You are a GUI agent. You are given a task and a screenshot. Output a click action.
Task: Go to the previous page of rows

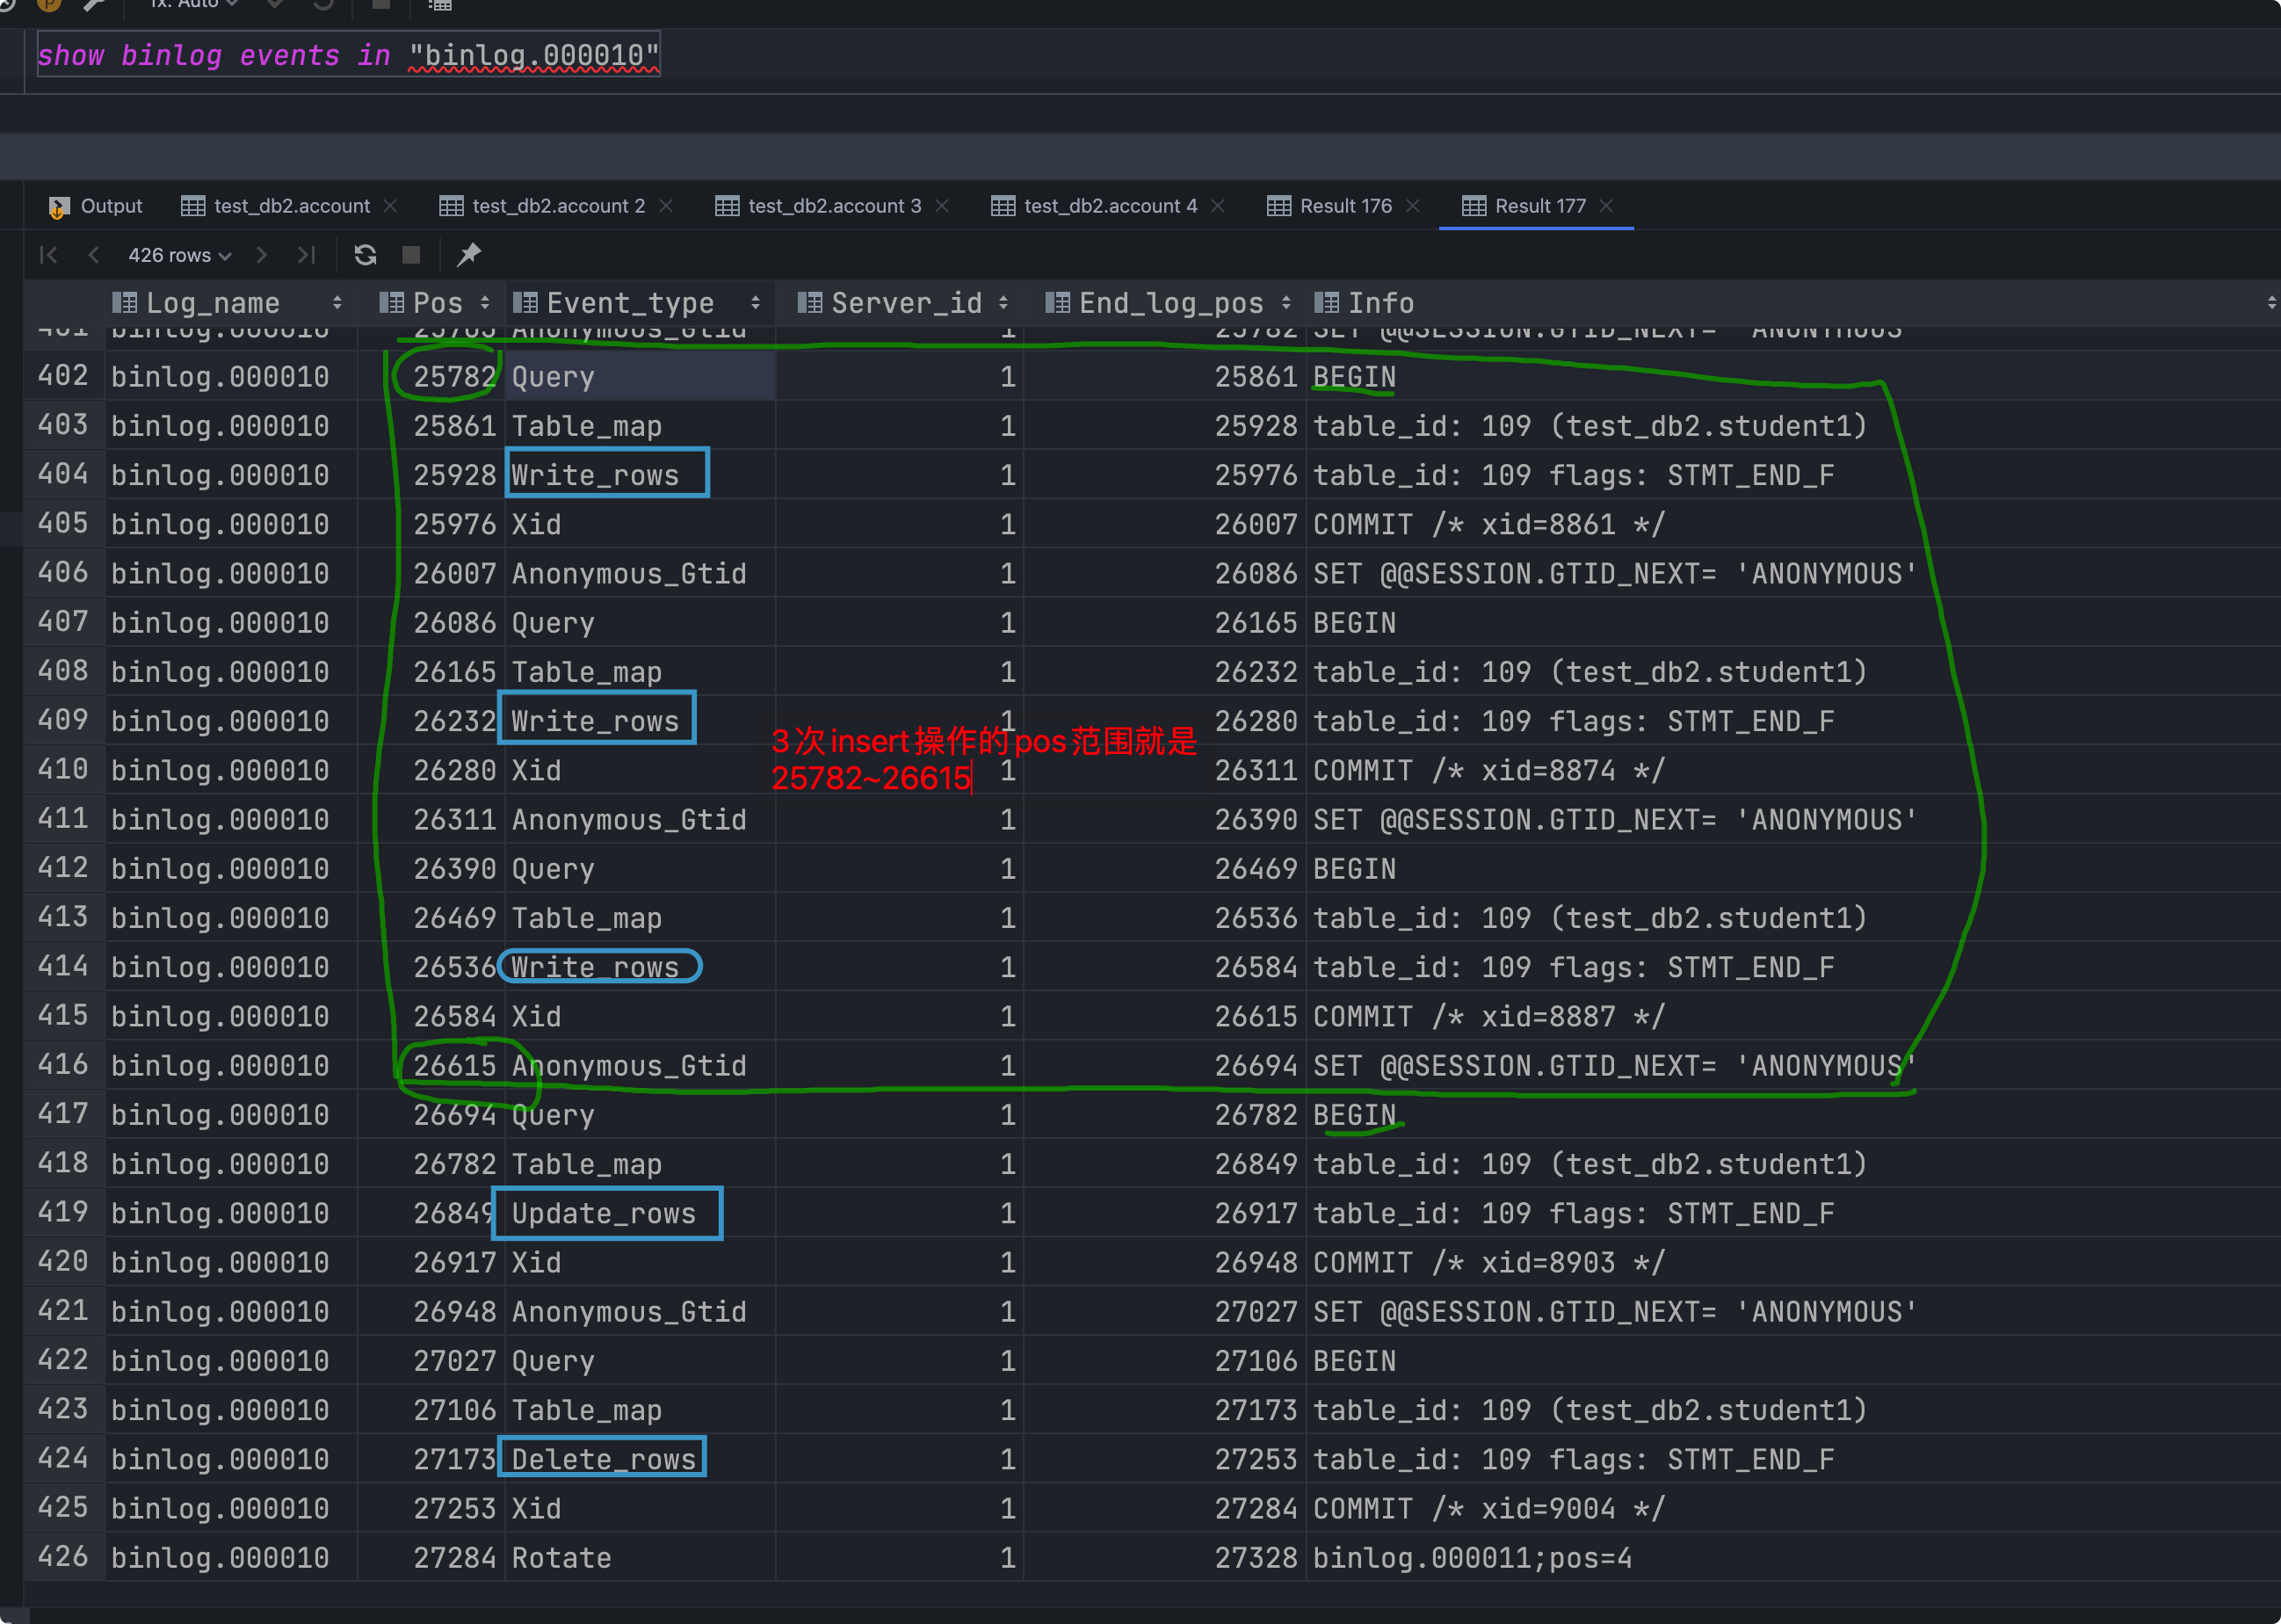pos(93,255)
